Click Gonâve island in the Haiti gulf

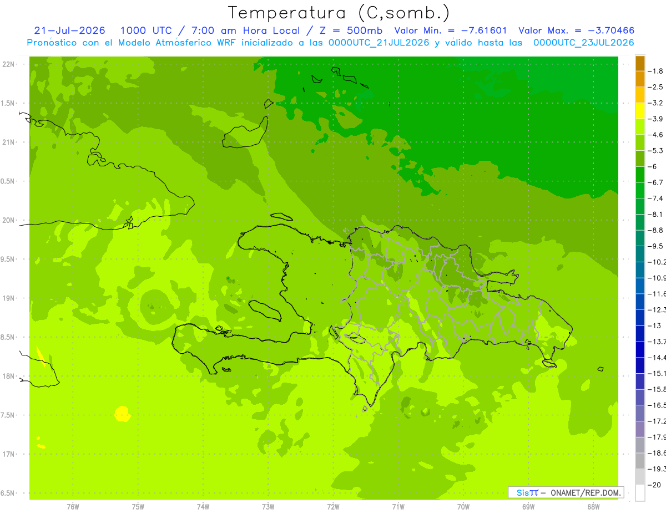(265, 311)
